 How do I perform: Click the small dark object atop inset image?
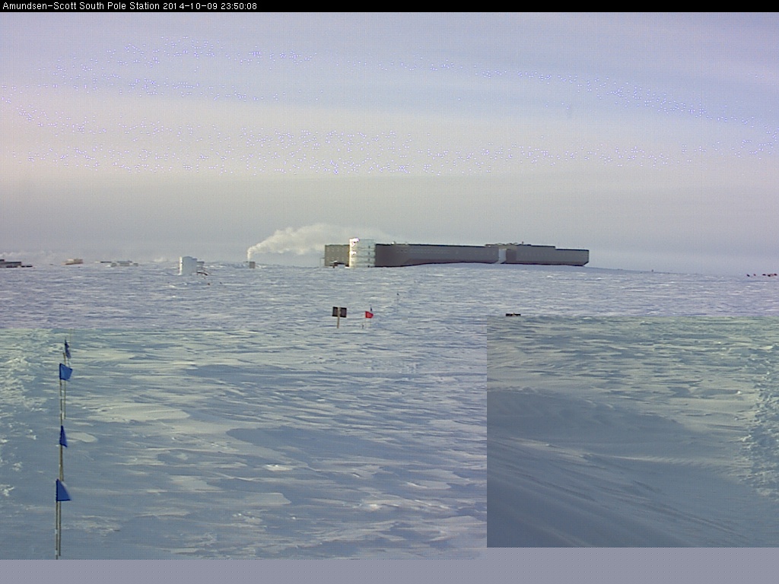pyautogui.click(x=513, y=314)
